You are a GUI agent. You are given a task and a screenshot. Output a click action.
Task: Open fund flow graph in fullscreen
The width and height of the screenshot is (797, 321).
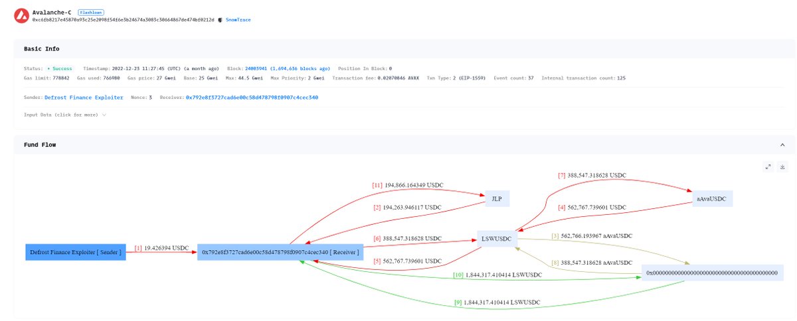[x=768, y=166]
